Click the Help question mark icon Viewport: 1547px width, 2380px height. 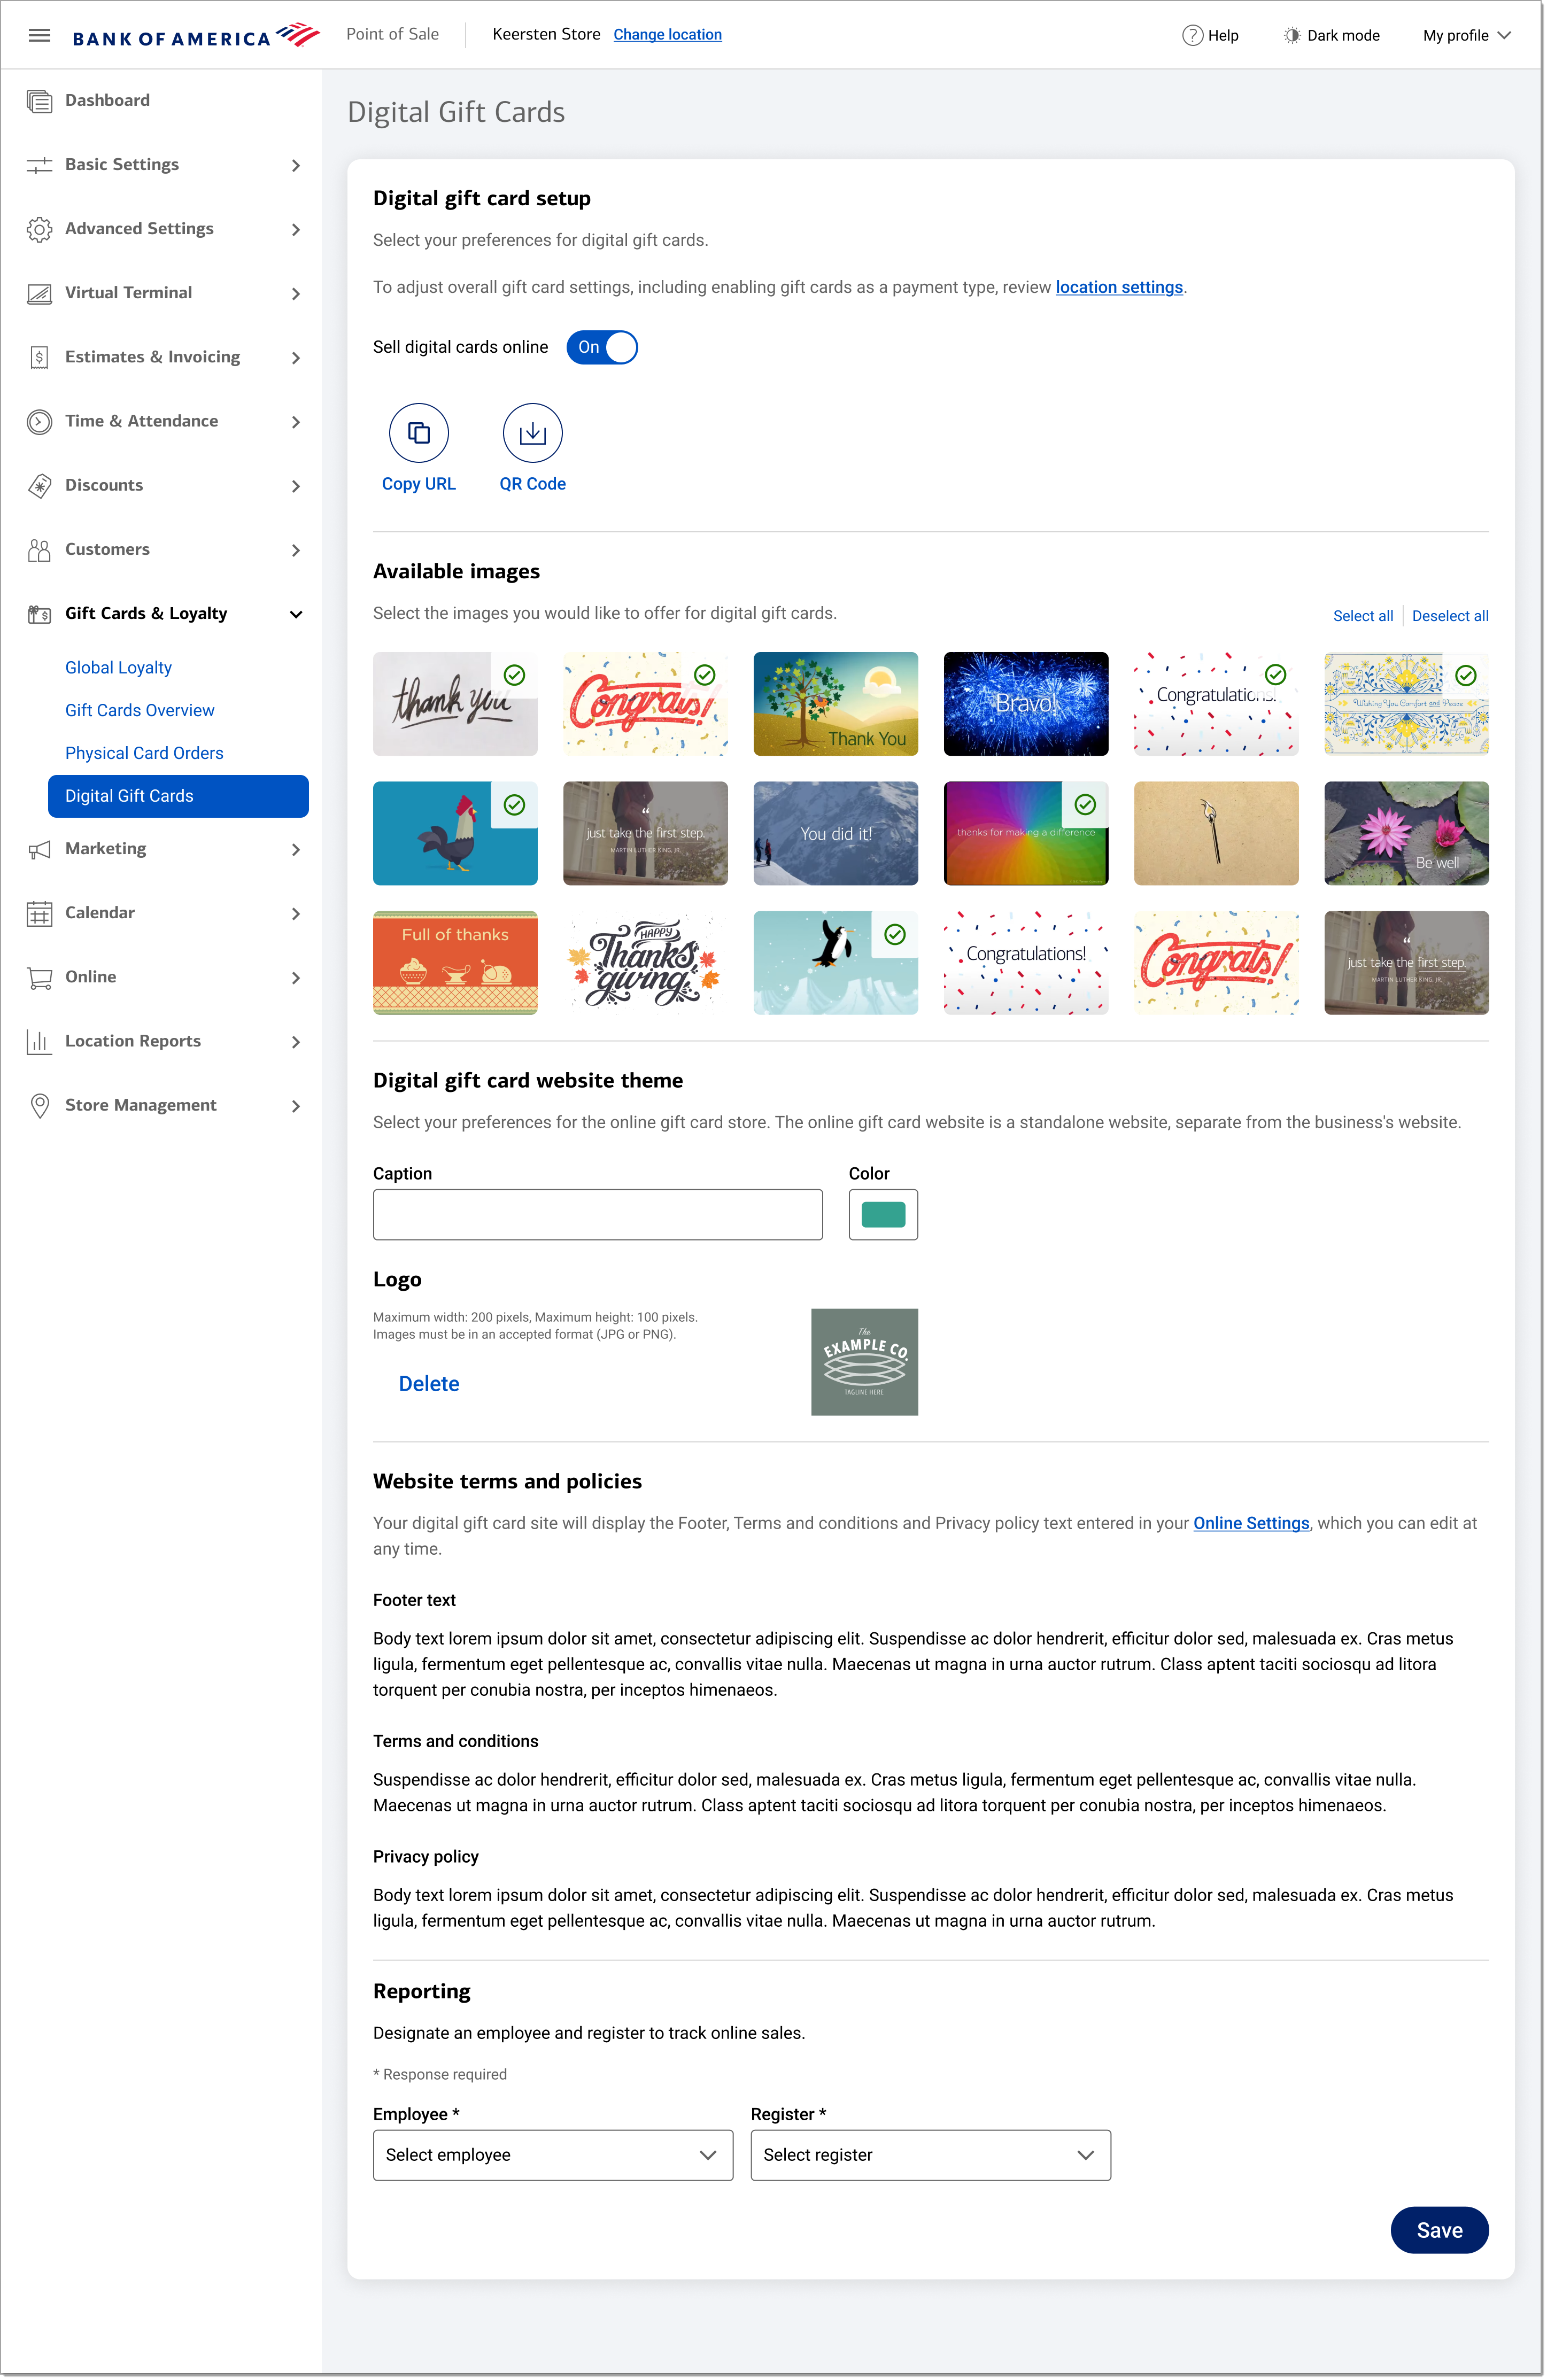pos(1192,35)
